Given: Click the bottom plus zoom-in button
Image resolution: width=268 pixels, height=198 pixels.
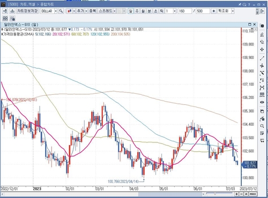Looking at the screenshot, I should click(236, 194).
